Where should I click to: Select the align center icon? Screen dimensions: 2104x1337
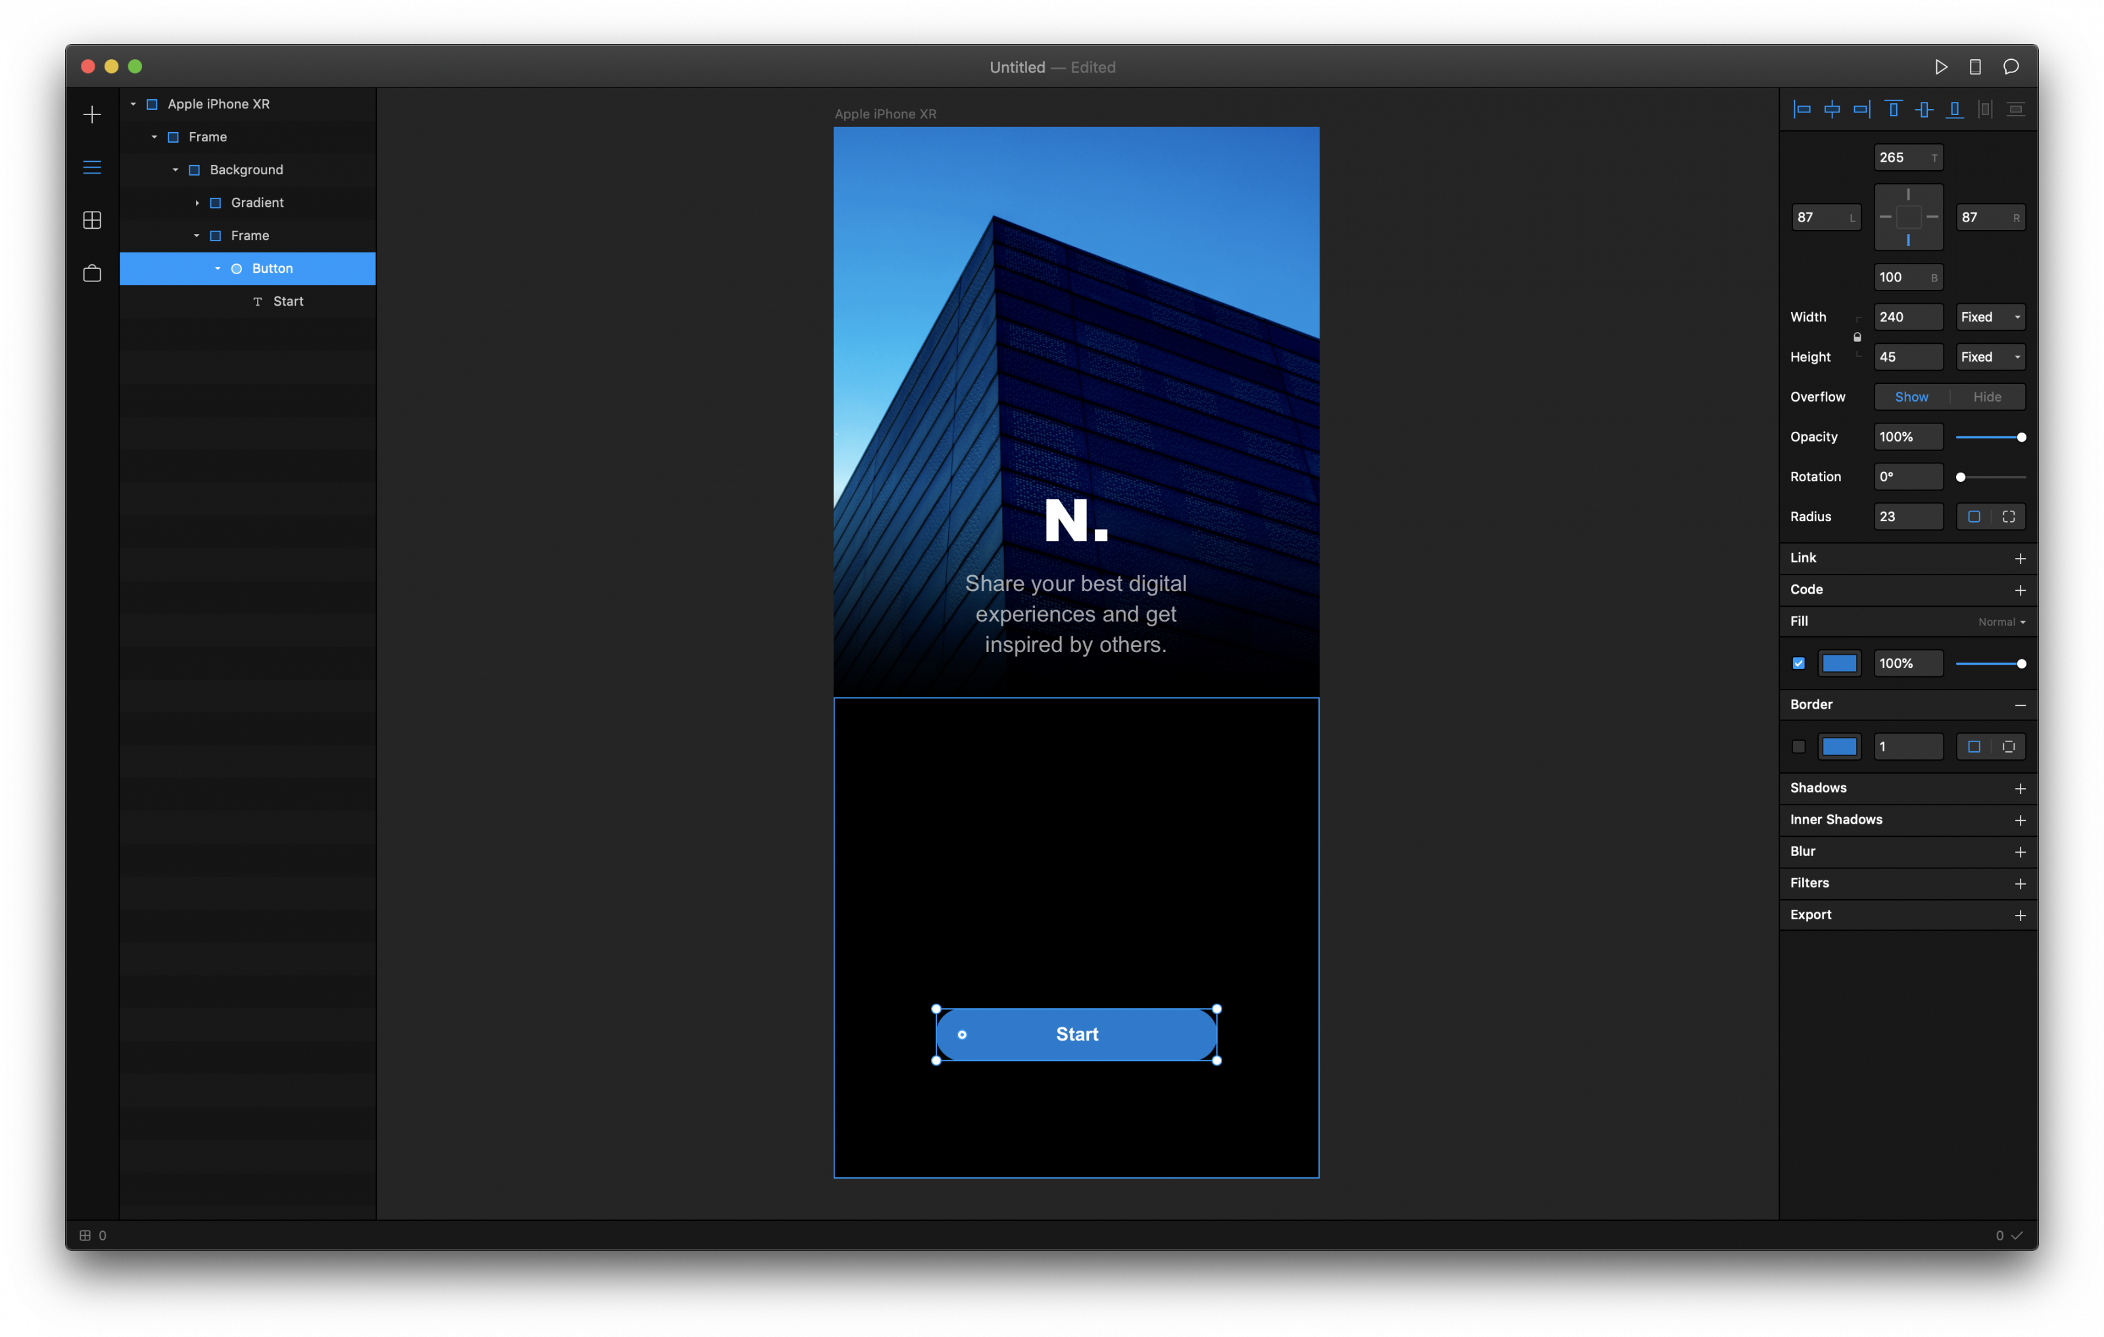tap(1831, 109)
